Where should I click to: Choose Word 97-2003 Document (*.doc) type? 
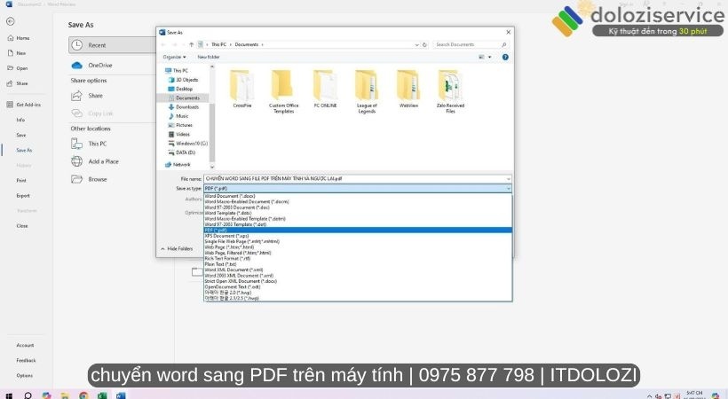[x=358, y=207]
